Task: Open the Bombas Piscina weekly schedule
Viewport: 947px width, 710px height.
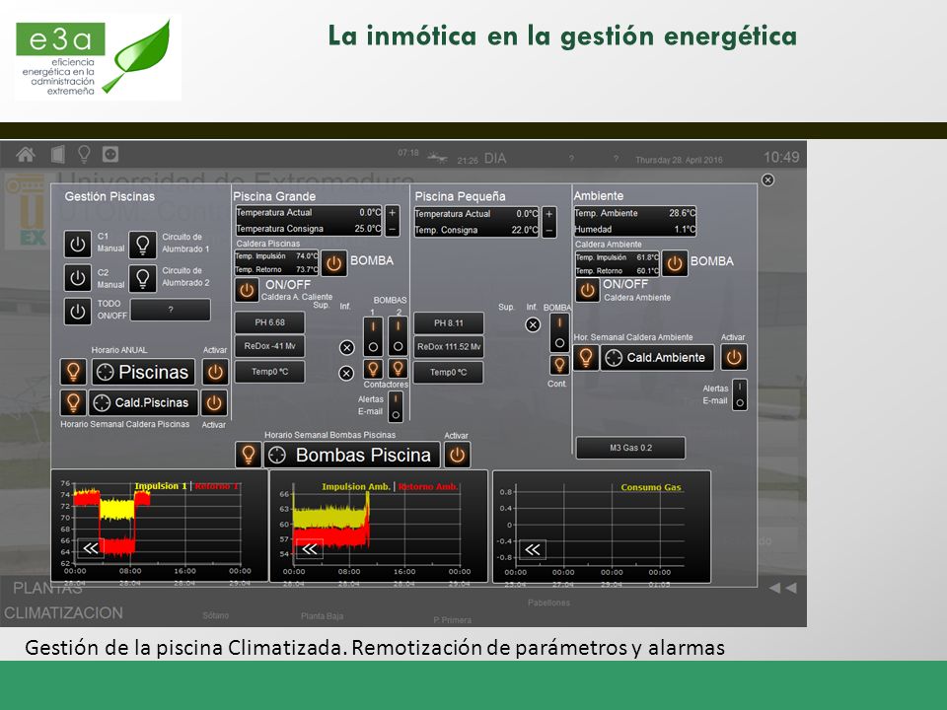Action: (352, 456)
